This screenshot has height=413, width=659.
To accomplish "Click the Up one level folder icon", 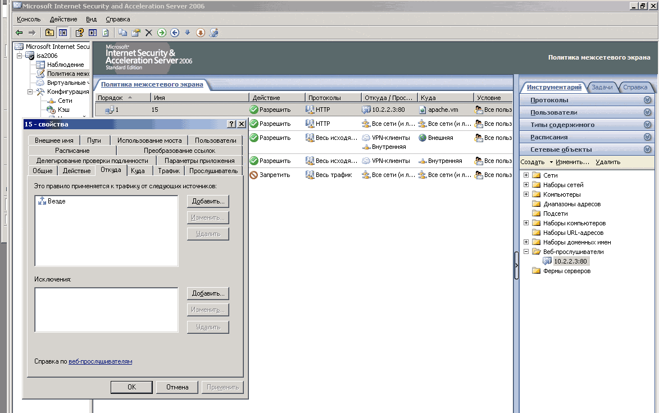I will click(x=49, y=33).
